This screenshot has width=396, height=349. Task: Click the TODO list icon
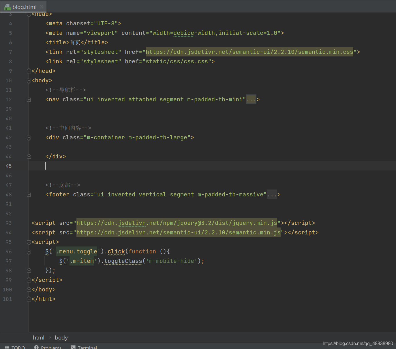(x=7, y=347)
